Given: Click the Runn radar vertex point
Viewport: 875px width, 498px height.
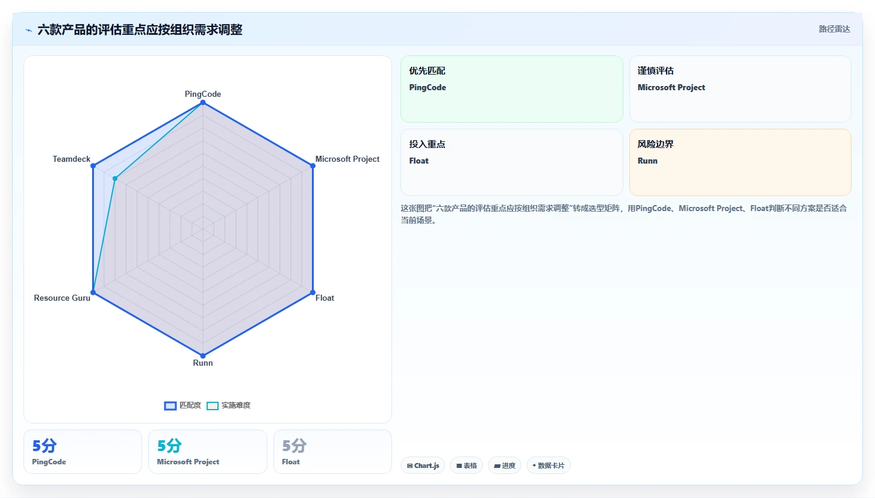Looking at the screenshot, I should [203, 355].
